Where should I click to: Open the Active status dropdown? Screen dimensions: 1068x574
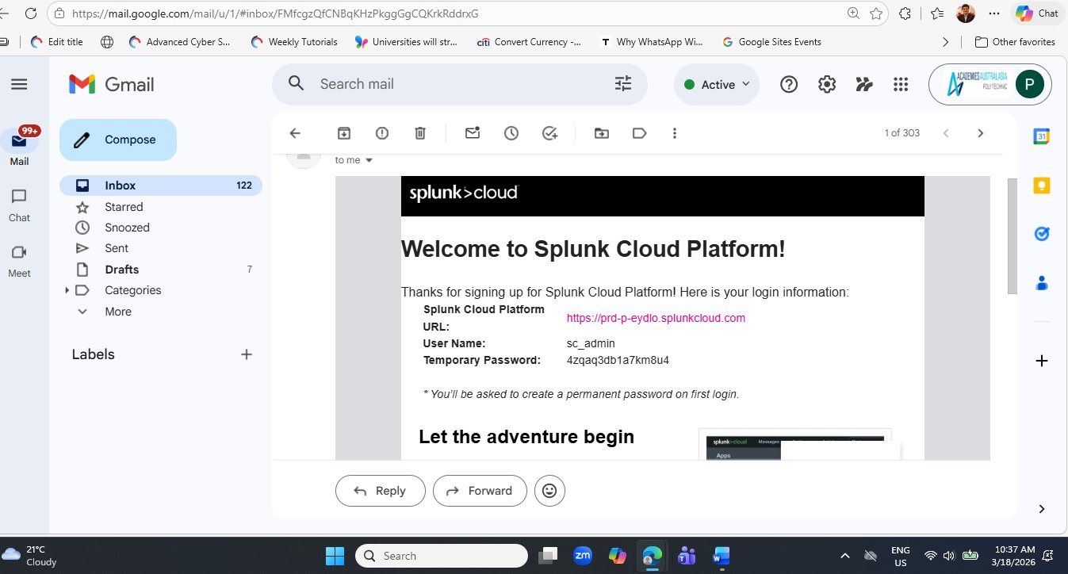tap(716, 83)
